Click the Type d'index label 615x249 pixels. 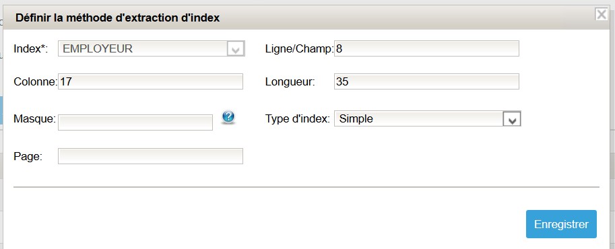pyautogui.click(x=297, y=118)
